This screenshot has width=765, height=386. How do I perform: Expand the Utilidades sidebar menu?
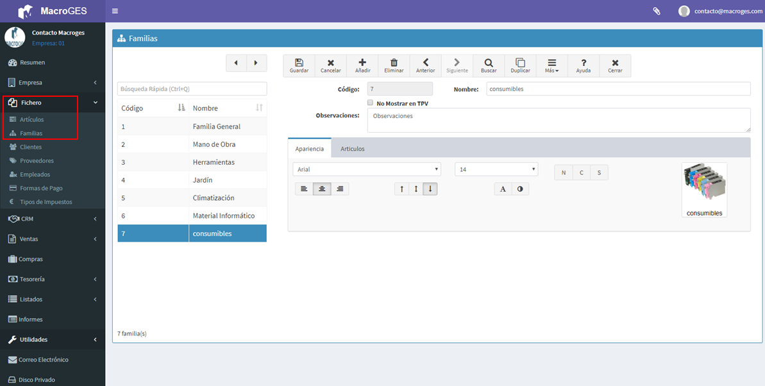pos(52,339)
